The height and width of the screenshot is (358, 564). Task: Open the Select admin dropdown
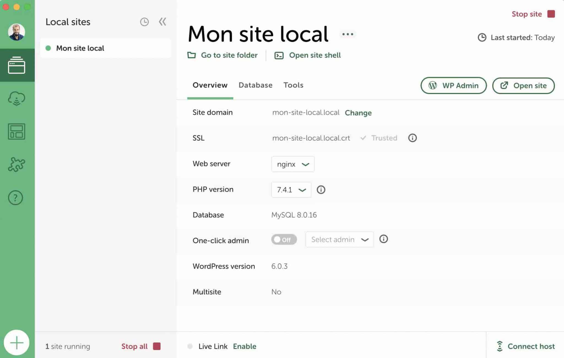point(340,239)
